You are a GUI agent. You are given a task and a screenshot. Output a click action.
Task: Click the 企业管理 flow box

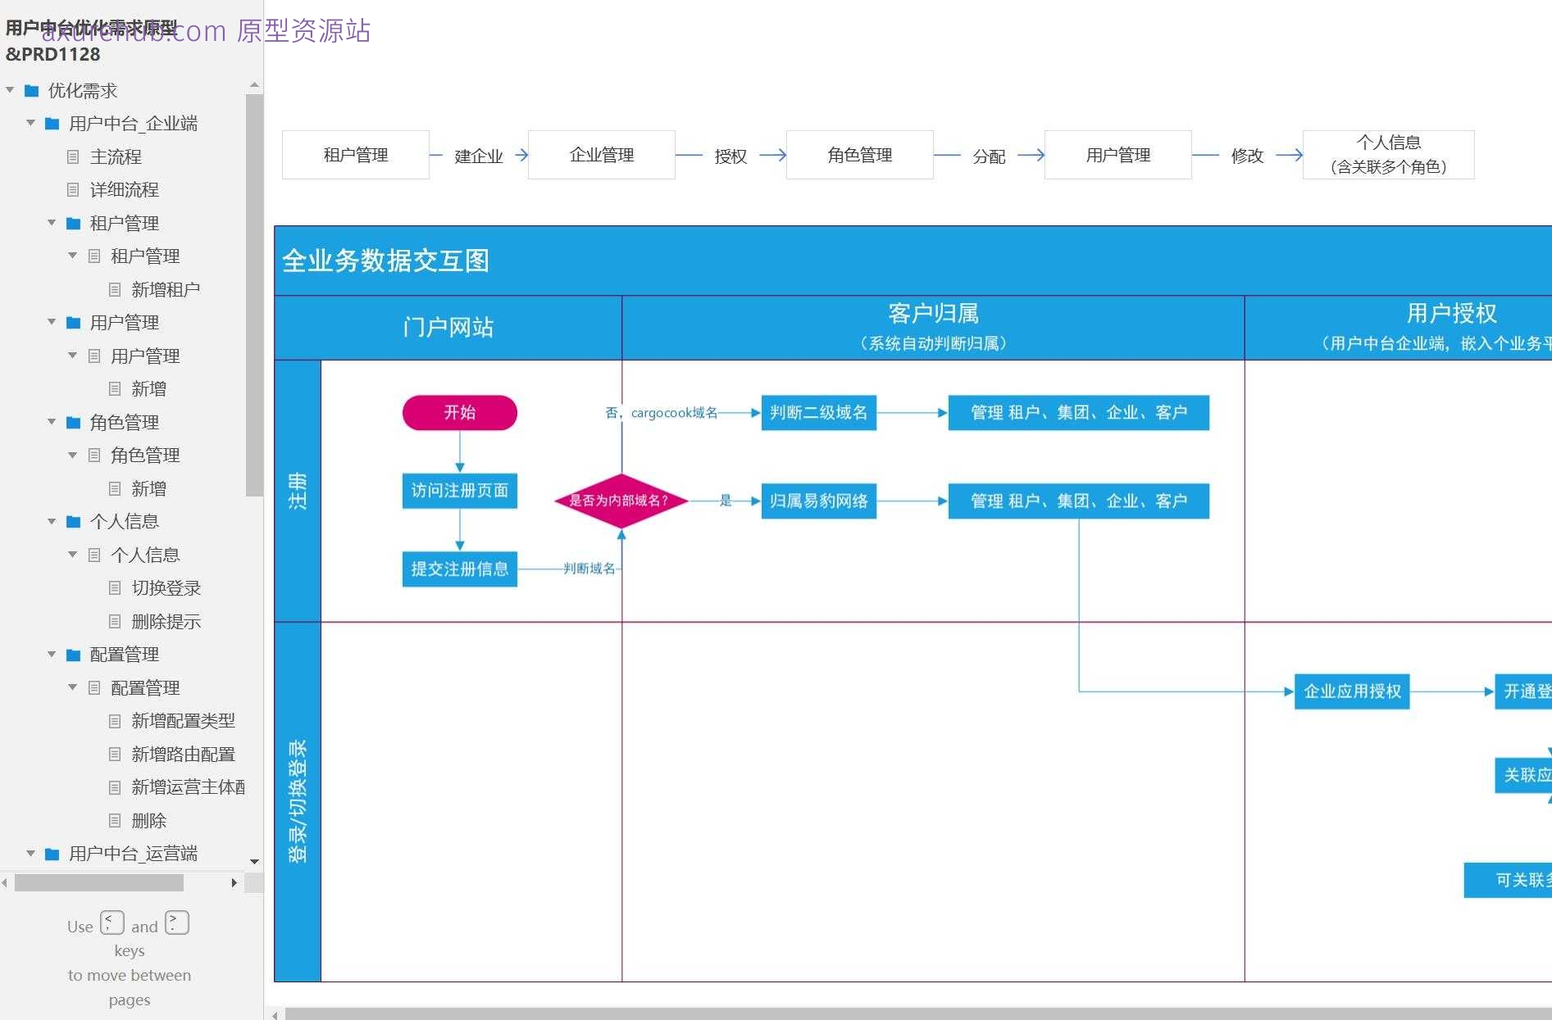[602, 155]
